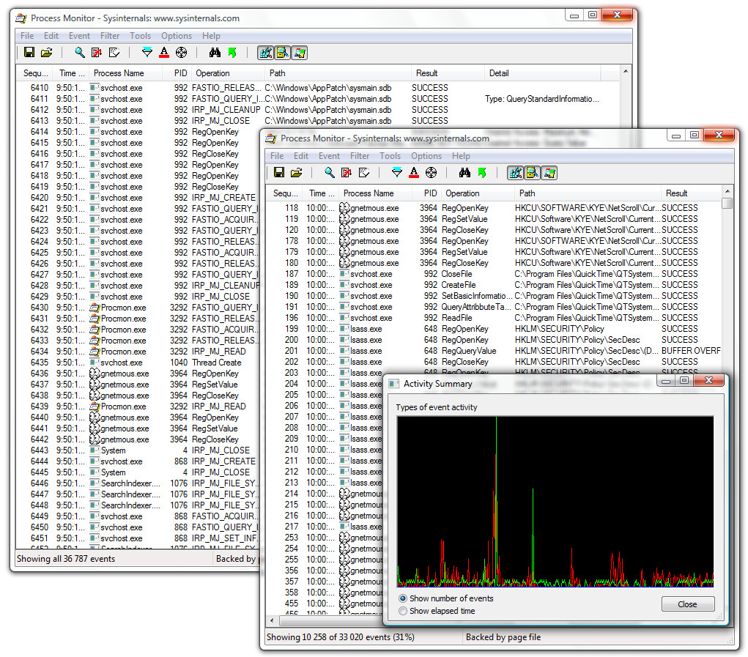748x657 pixels.
Task: Toggle the Autoscroll icon in the front window toolbar
Action: (347, 173)
